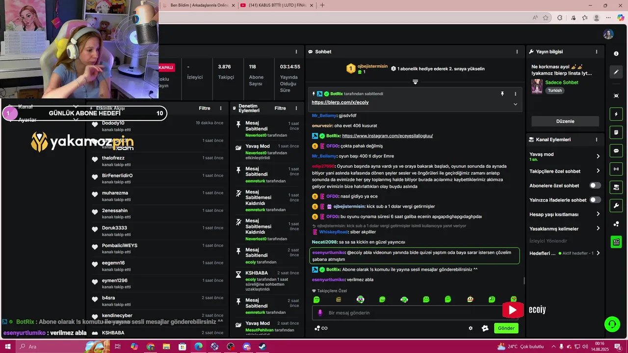Open pinned message three-dot options

pos(515,94)
